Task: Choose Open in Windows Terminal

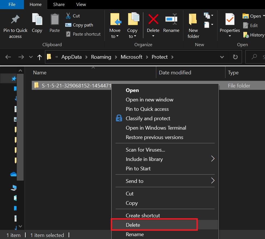Action: point(156,128)
